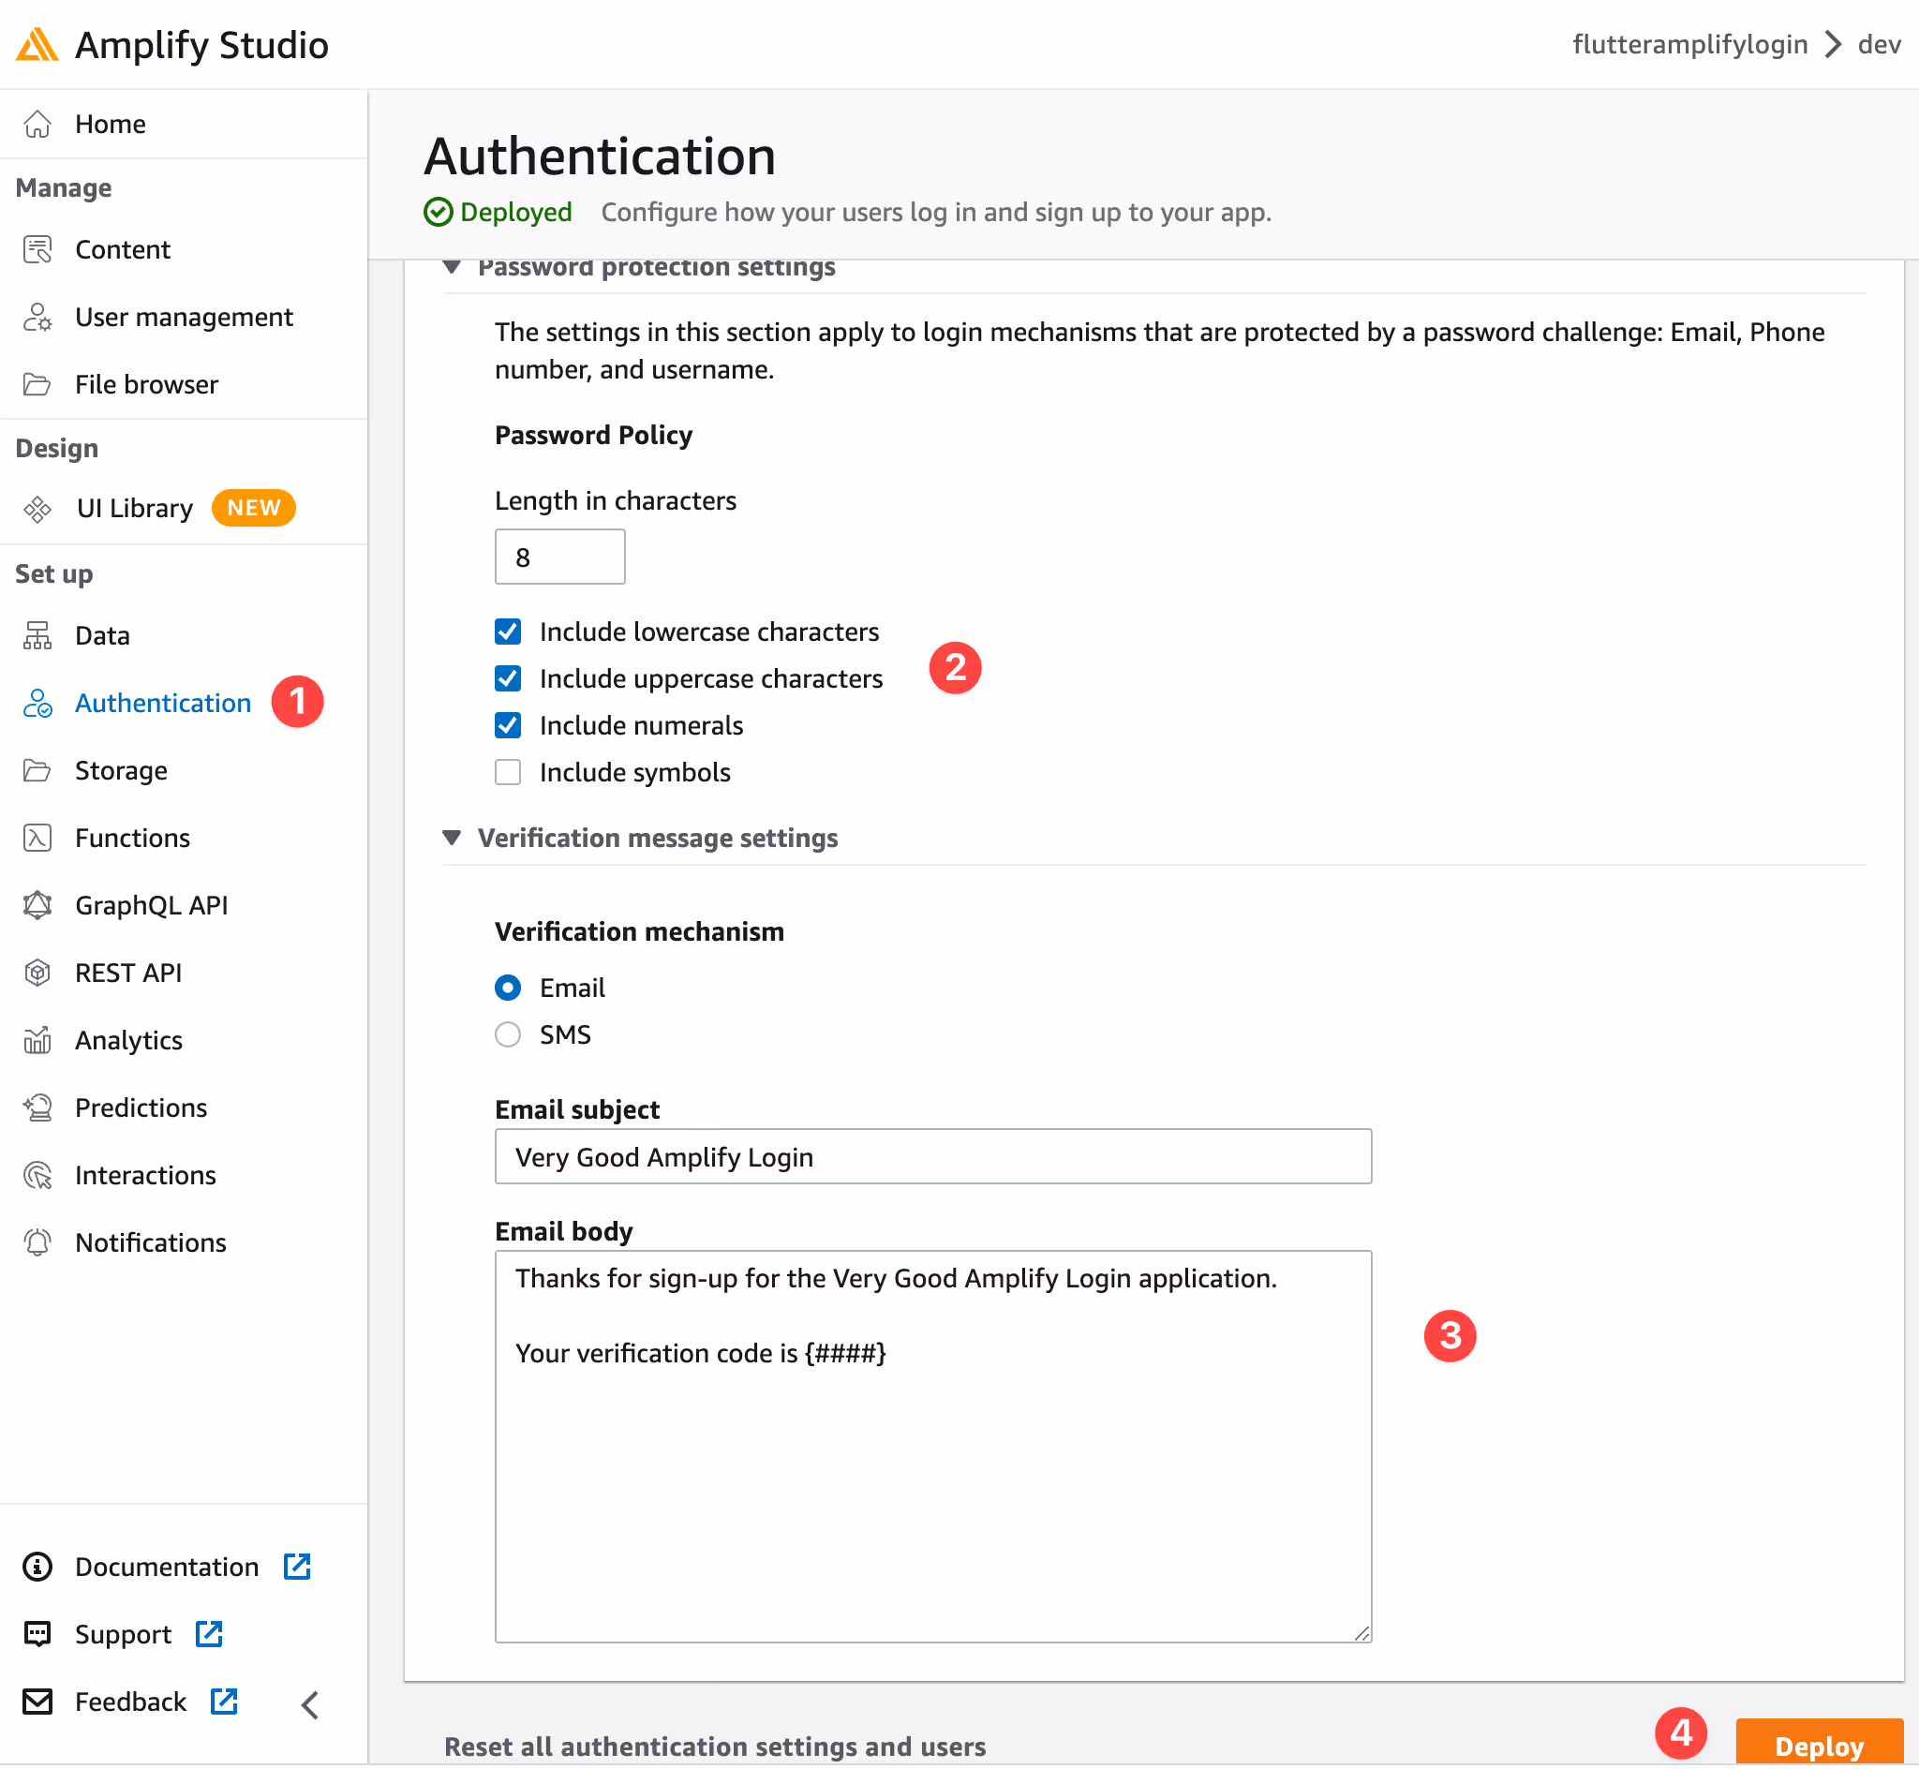The image size is (1919, 1769).
Task: Click the Email body textarea resize handle
Action: [x=1362, y=1634]
